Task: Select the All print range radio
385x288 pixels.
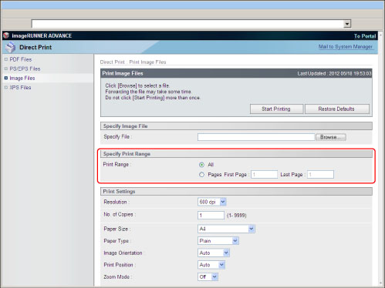Action: pyautogui.click(x=201, y=165)
